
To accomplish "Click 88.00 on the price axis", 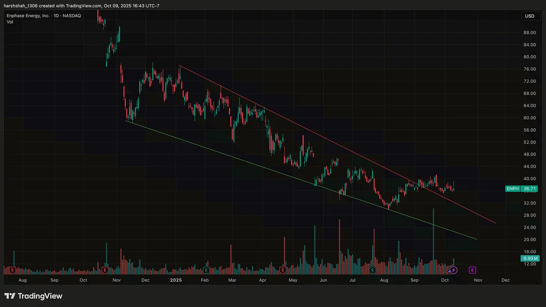I will [x=530, y=32].
